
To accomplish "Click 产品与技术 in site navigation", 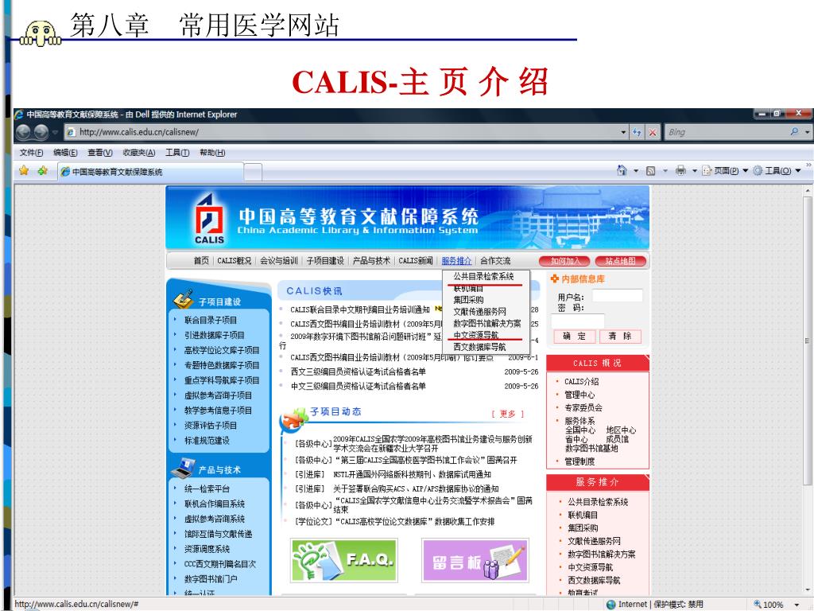I will click(371, 261).
